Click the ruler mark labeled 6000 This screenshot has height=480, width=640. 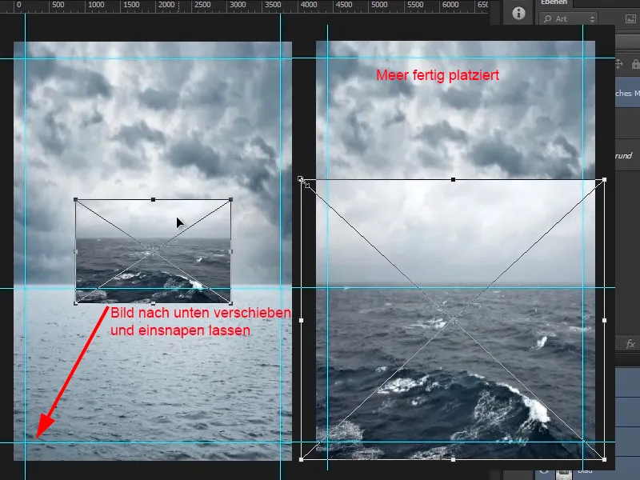450,5
